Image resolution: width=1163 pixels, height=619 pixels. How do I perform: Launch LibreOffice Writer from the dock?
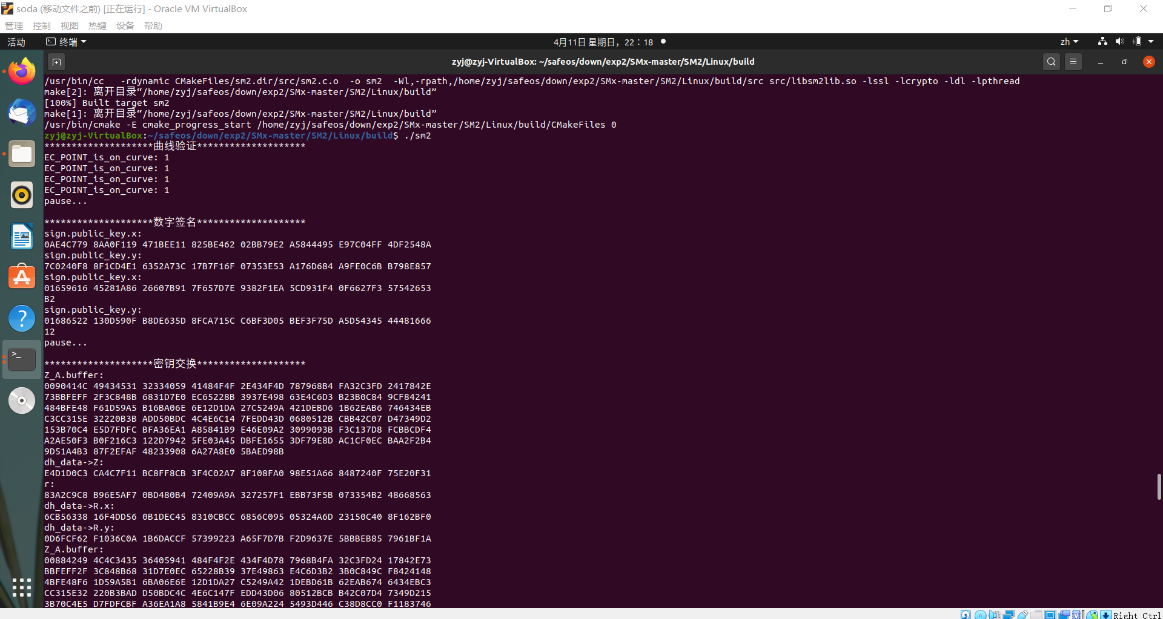(22, 237)
